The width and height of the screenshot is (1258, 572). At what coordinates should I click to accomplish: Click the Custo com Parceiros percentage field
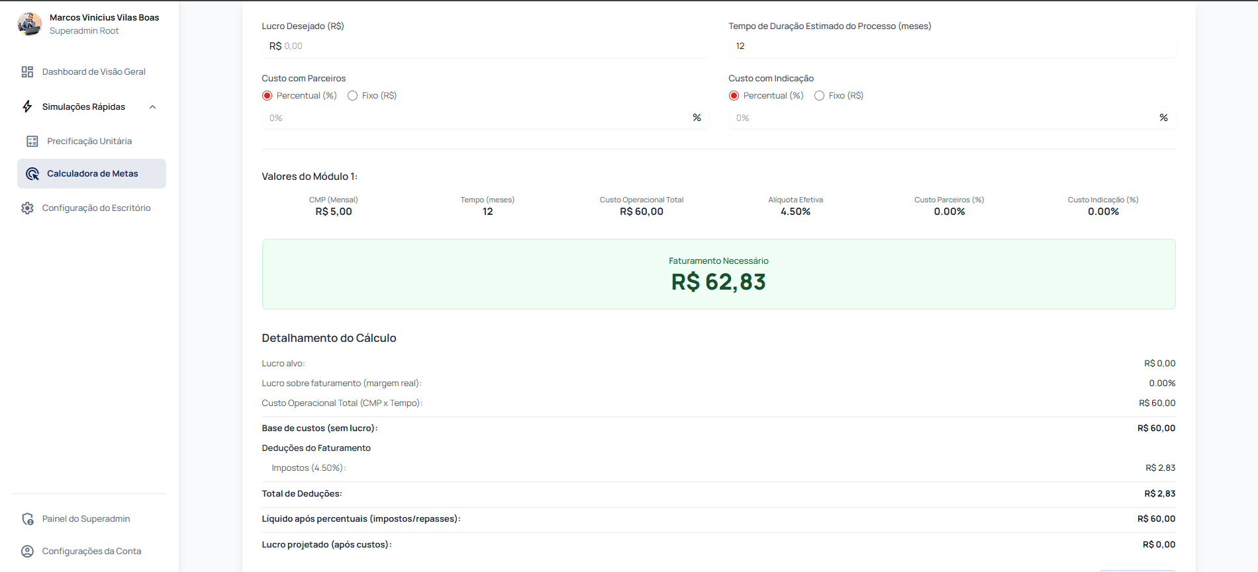point(477,118)
